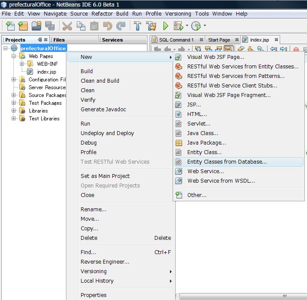Click the New Project toolbar icon
This screenshot has height=300, width=307.
pos(23,26)
